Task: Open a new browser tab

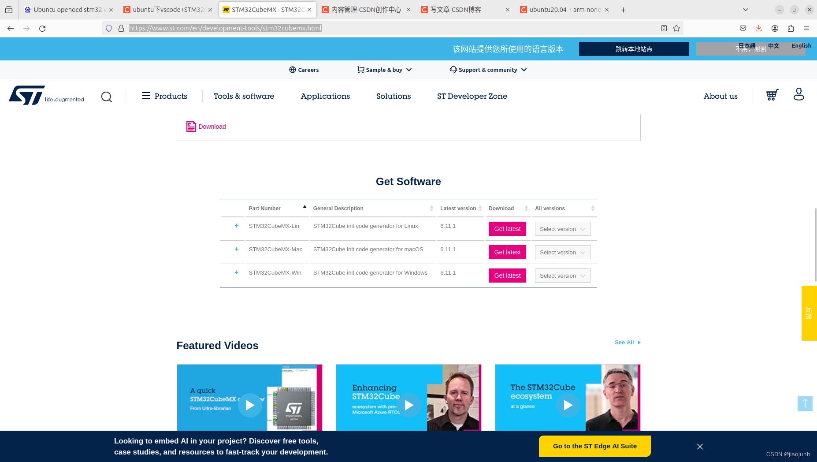Action: click(623, 10)
